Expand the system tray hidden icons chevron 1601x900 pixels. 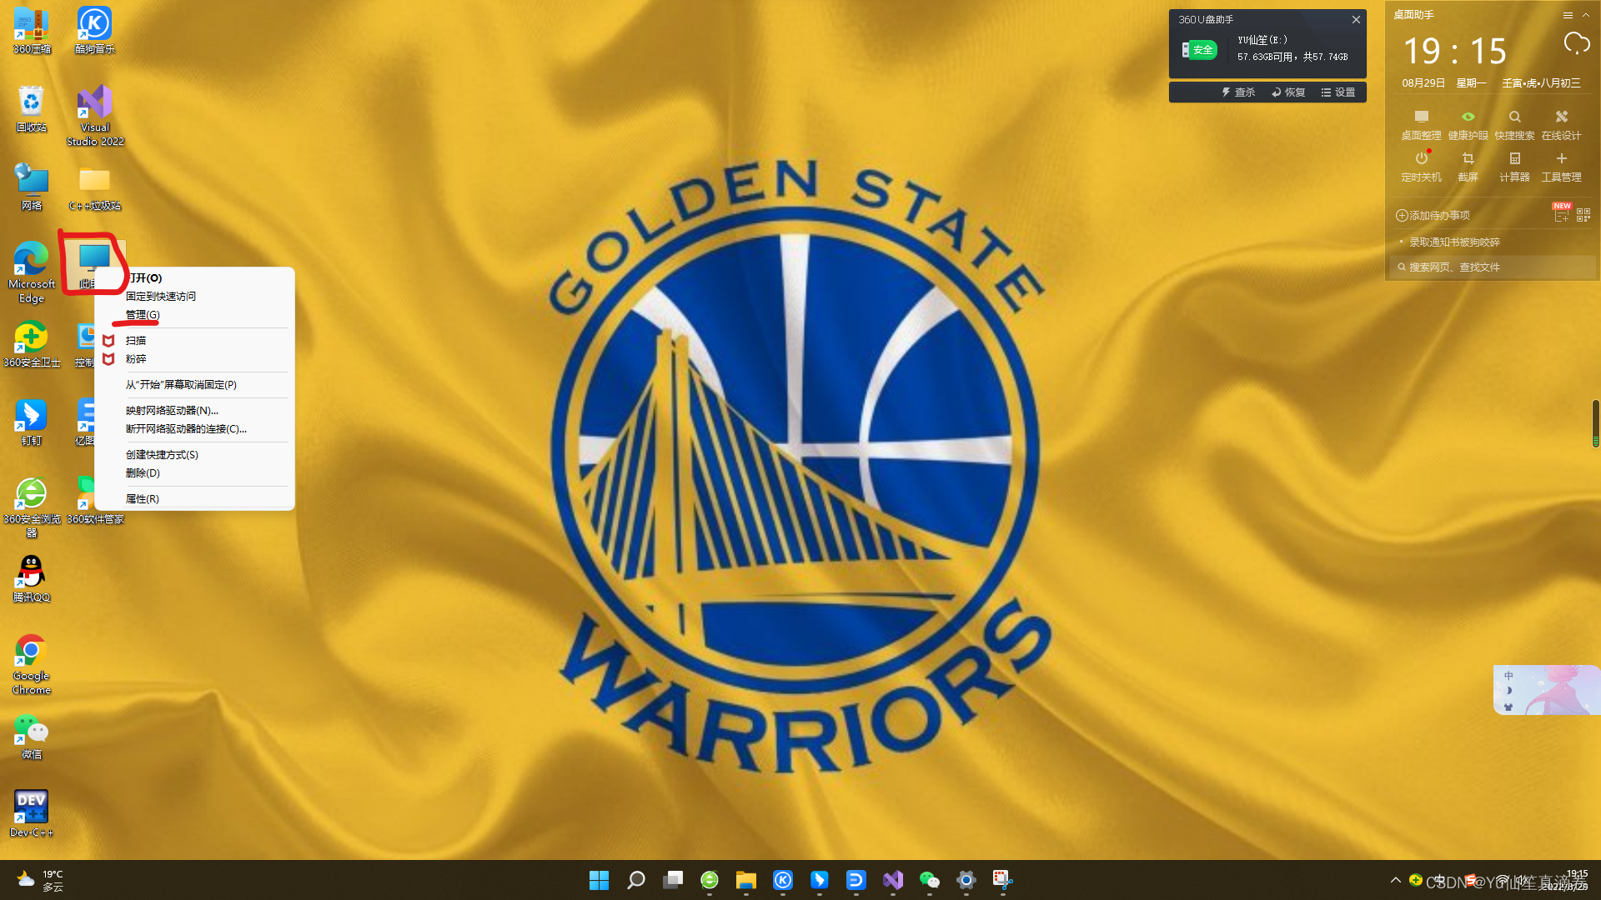click(1395, 880)
